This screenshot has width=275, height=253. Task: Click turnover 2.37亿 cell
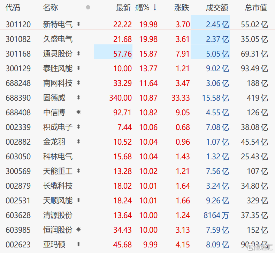(210, 37)
